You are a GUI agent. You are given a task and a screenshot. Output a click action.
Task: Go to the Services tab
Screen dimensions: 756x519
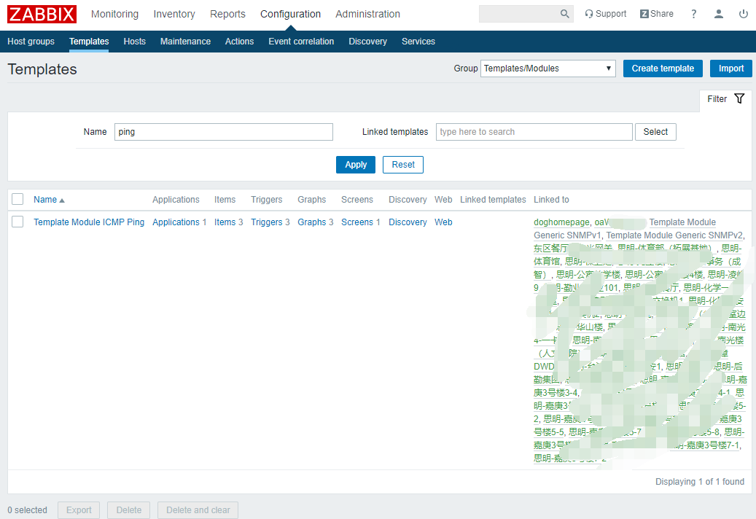click(x=418, y=42)
